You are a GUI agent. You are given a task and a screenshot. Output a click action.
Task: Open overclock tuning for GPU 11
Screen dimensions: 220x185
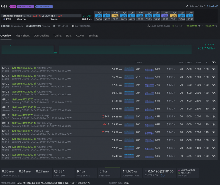coord(214,156)
